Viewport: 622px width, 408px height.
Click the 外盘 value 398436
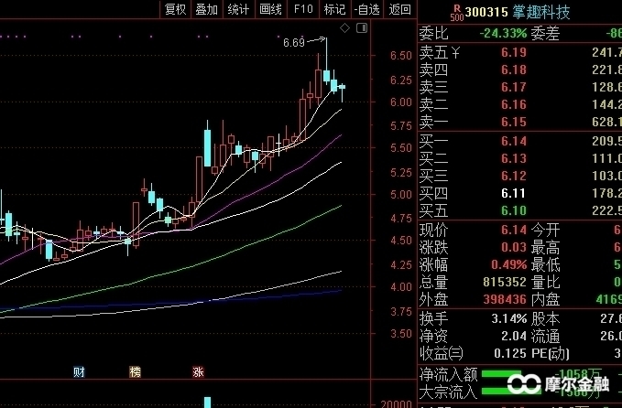[x=505, y=299]
